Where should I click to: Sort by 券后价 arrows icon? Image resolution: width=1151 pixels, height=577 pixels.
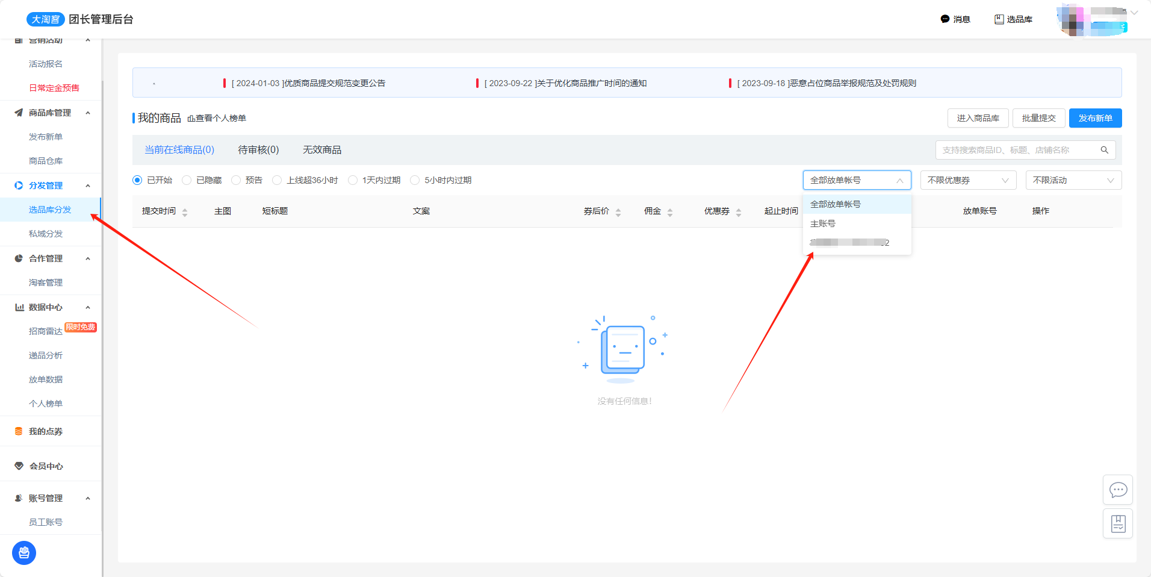point(618,212)
